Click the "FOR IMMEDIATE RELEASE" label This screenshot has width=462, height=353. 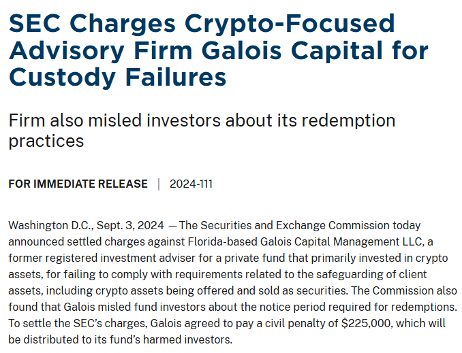coord(78,184)
